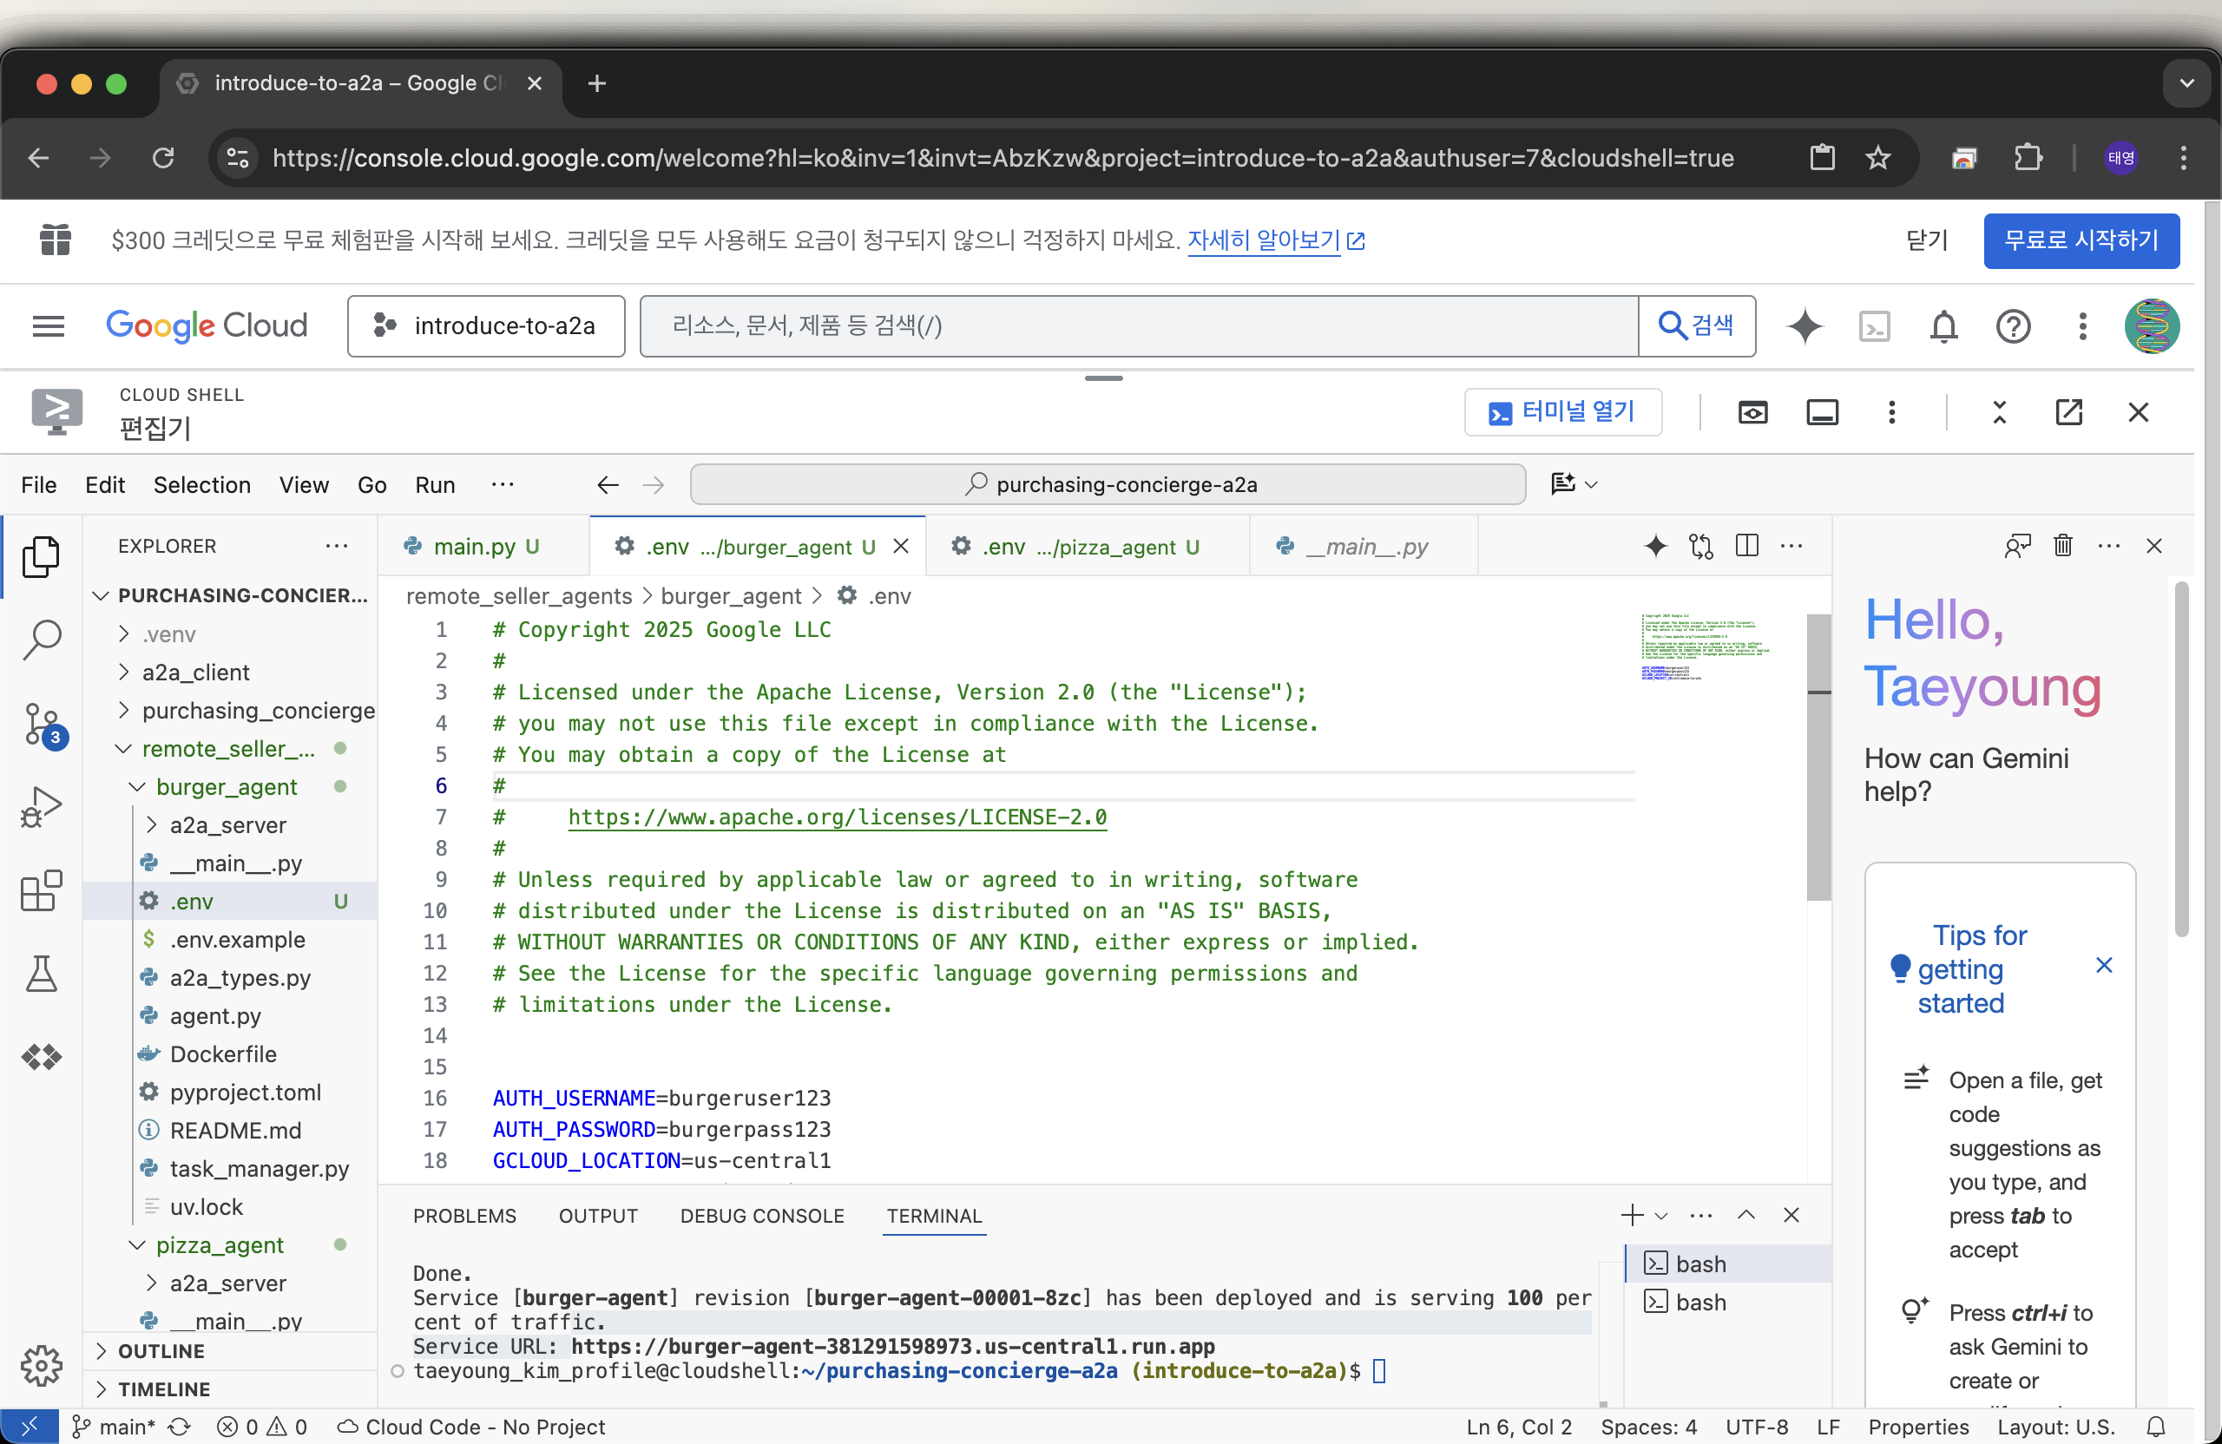Open the Testing flask view
Image resolution: width=2222 pixels, height=1444 pixels.
tap(41, 974)
